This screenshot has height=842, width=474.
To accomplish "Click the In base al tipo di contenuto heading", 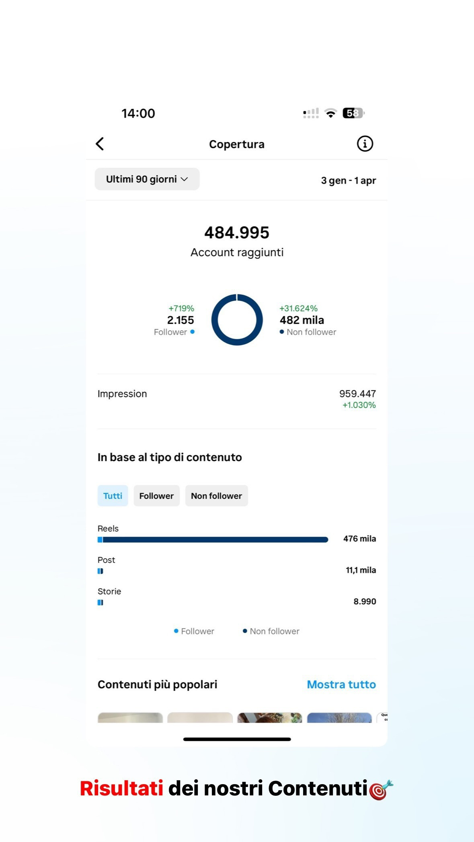I will point(170,457).
